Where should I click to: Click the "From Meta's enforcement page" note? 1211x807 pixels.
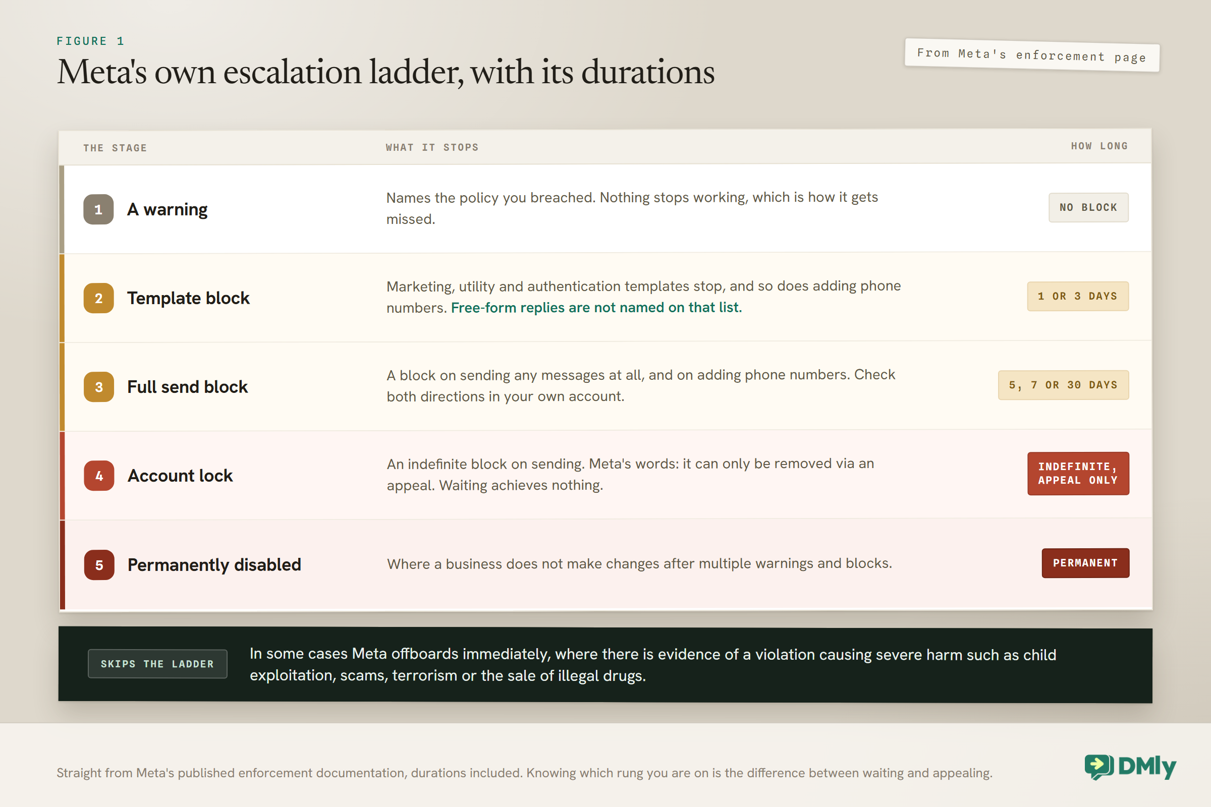(1032, 55)
